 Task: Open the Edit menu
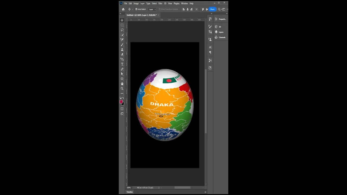tap(130, 4)
